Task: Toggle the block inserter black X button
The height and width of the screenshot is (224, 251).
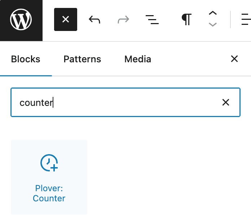Action: (66, 19)
